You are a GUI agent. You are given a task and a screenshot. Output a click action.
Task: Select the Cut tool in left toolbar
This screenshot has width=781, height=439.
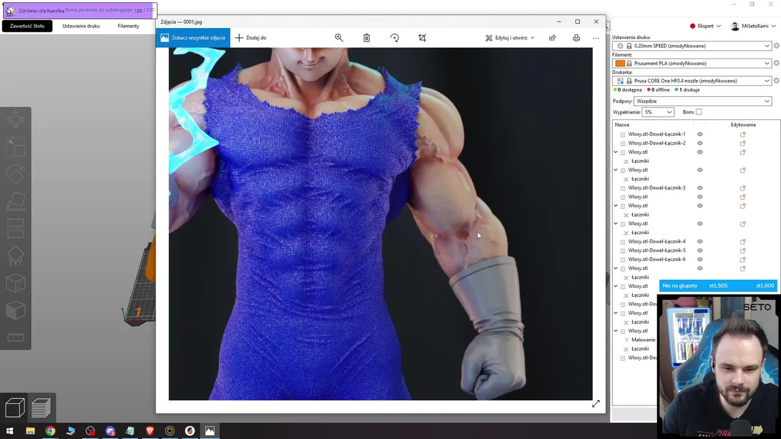[x=15, y=229]
